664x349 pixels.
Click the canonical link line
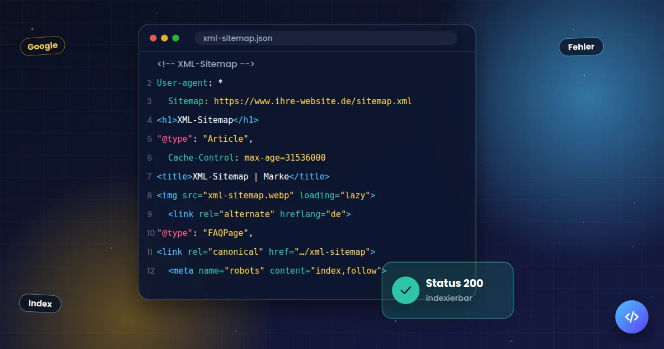tap(266, 252)
